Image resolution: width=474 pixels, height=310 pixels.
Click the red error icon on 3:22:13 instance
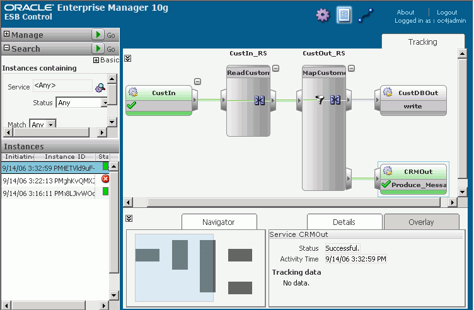tap(105, 179)
